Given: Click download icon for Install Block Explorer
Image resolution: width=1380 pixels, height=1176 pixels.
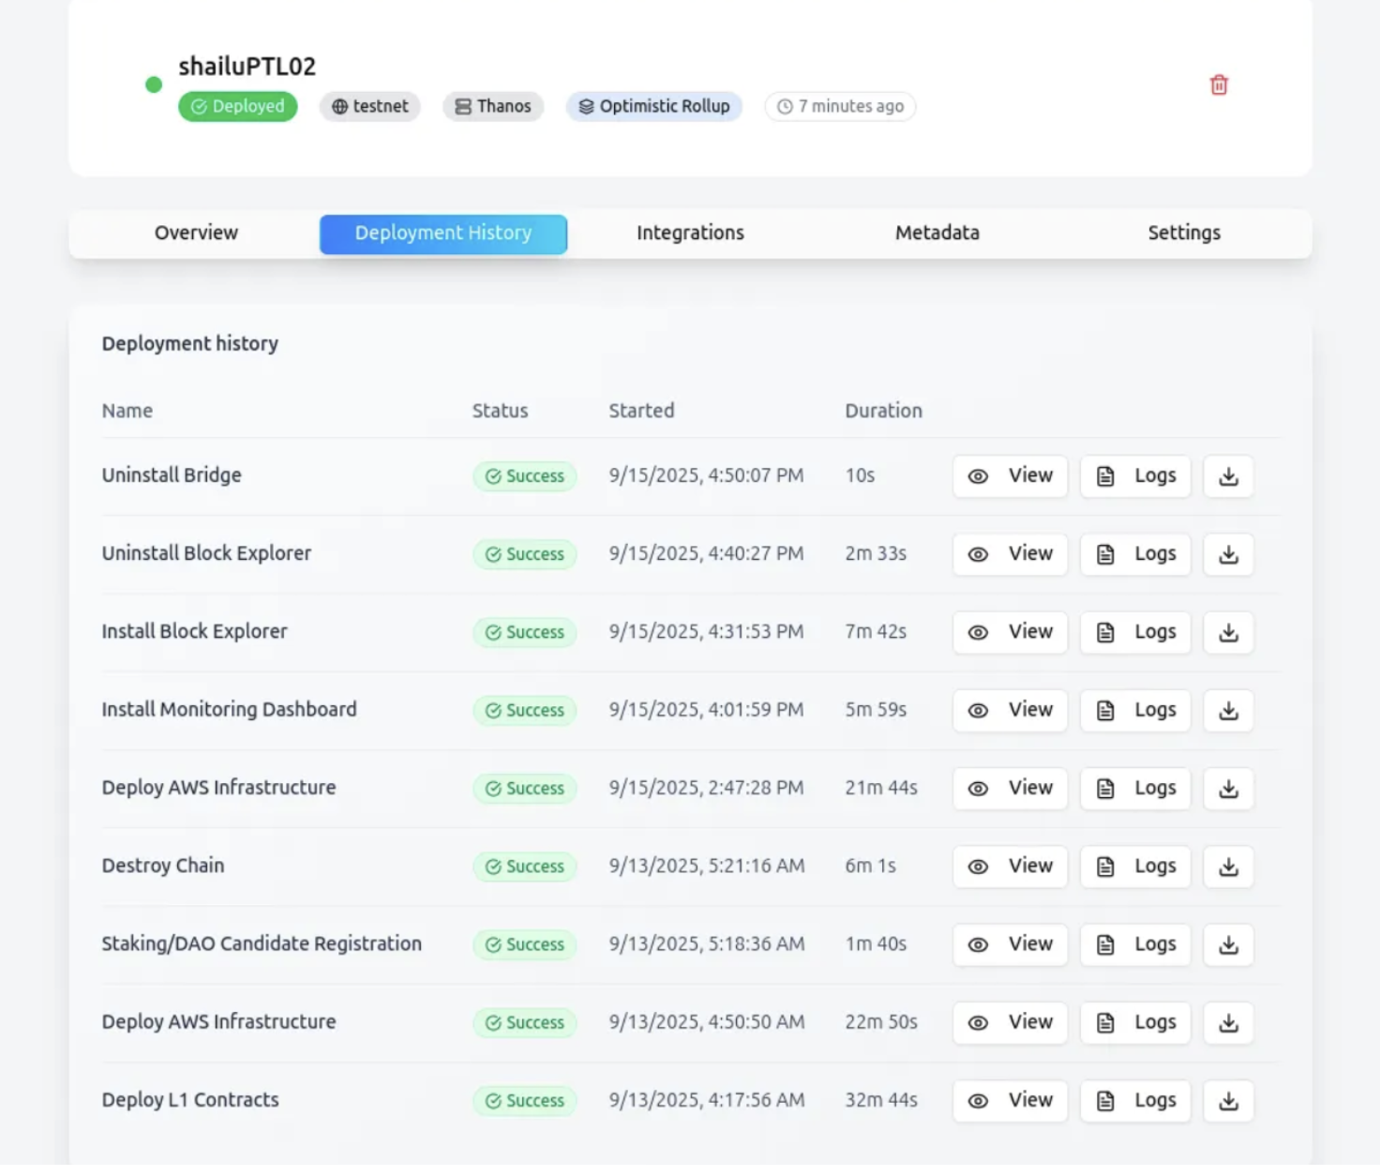Looking at the screenshot, I should click(x=1228, y=632).
